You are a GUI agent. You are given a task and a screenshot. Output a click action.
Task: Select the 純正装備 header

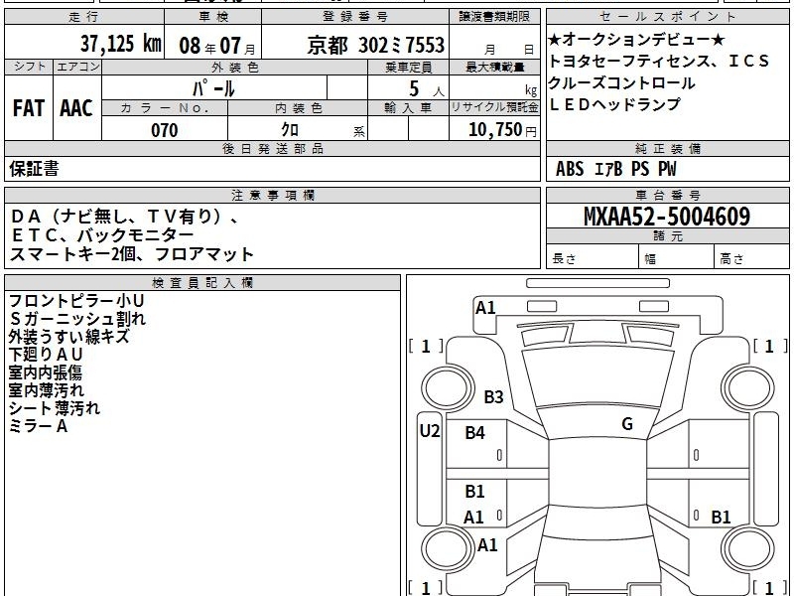(667, 148)
